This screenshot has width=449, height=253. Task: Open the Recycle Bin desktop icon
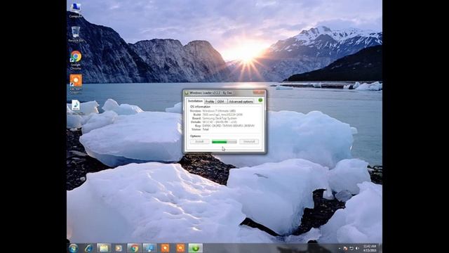coord(76,34)
